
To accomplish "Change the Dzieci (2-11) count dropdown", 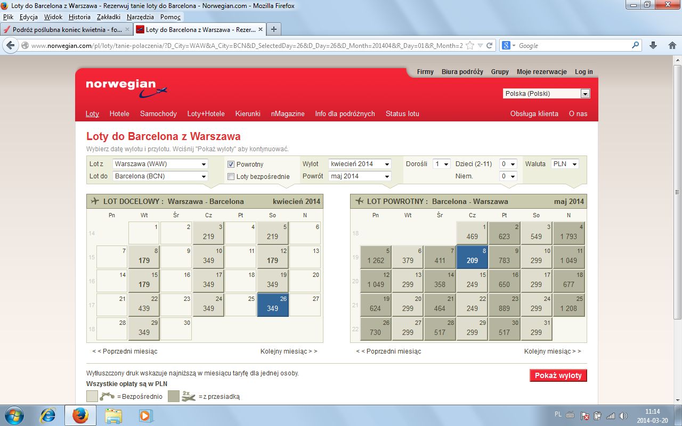I will [x=508, y=164].
